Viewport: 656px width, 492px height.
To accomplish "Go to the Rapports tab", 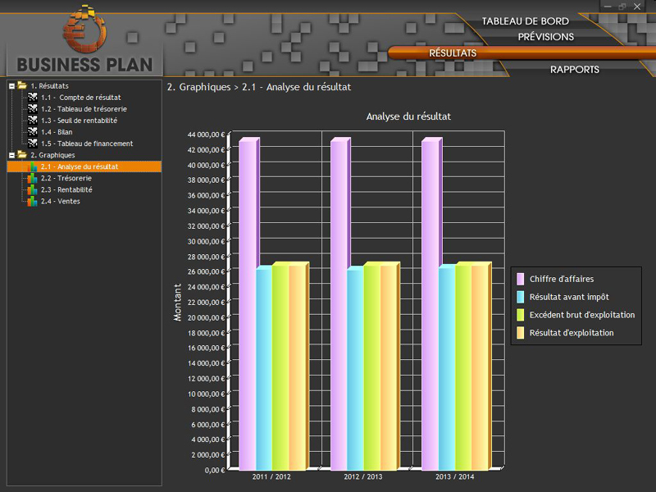I will point(575,70).
